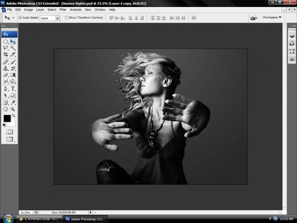Open Layers panel from collapsed dock

click(x=292, y=36)
